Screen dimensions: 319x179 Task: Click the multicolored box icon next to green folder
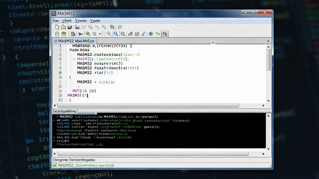[x=73, y=34]
